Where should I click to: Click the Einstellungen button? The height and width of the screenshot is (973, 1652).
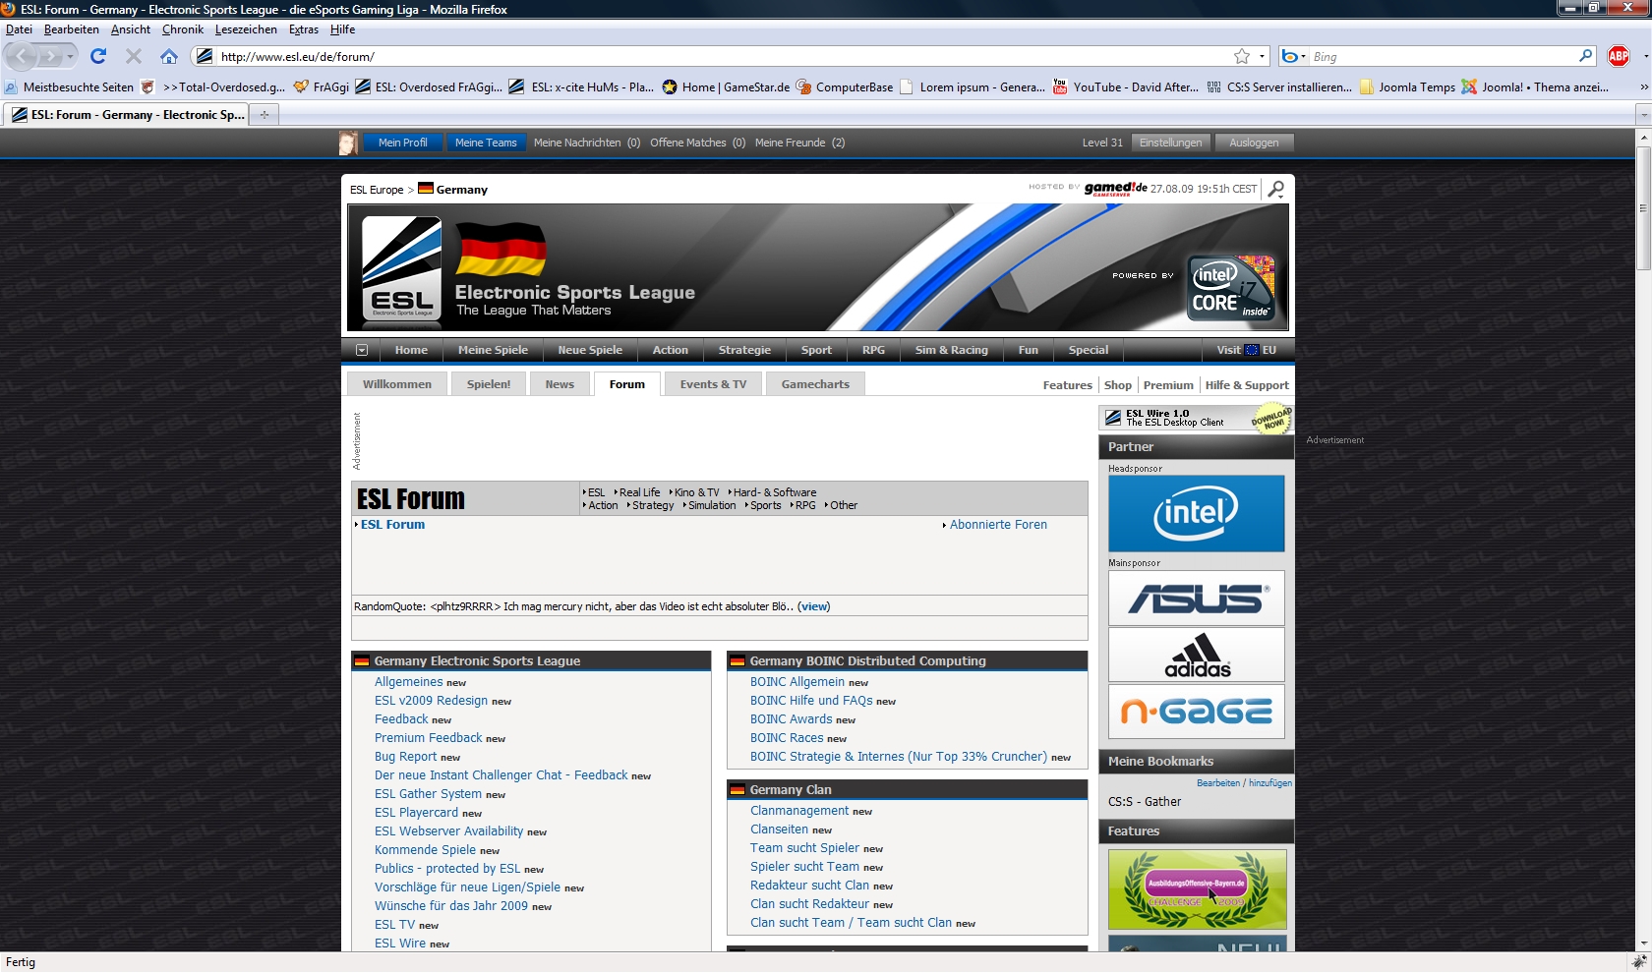[1170, 143]
